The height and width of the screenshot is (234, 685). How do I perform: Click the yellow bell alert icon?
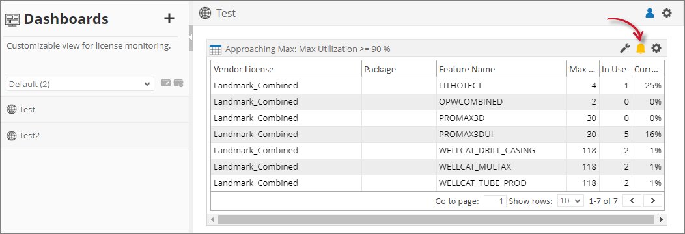(641, 49)
